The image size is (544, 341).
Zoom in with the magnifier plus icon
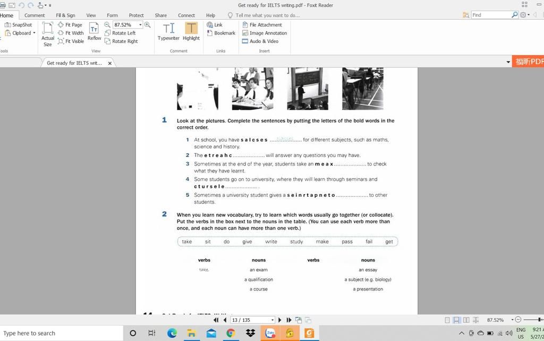[x=148, y=24]
